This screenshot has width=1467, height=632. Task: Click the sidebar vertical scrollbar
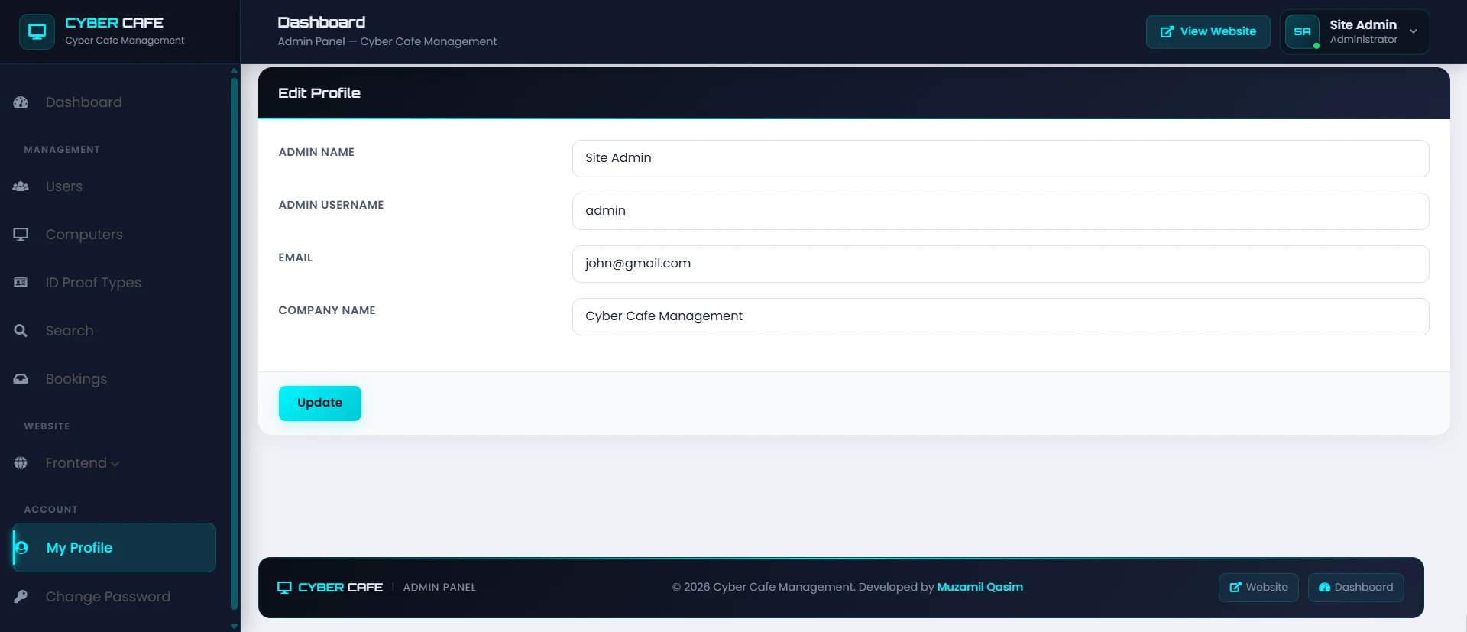tap(234, 344)
